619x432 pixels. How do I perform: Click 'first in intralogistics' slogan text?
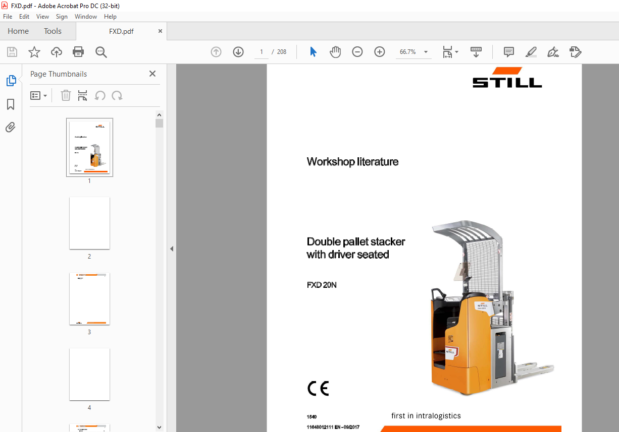[426, 416]
